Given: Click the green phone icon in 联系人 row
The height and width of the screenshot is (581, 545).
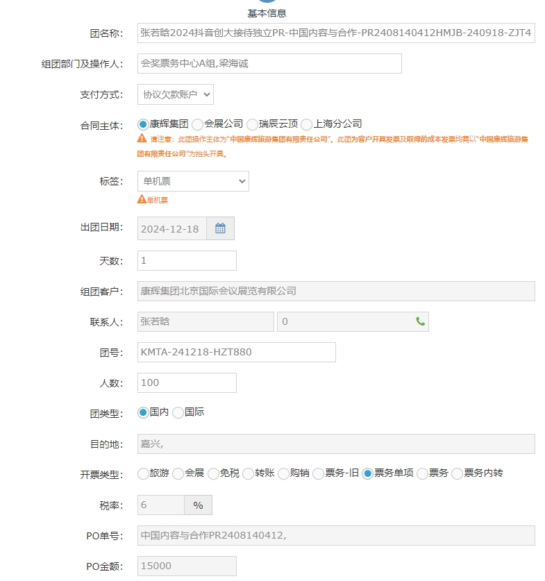Looking at the screenshot, I should [x=420, y=321].
